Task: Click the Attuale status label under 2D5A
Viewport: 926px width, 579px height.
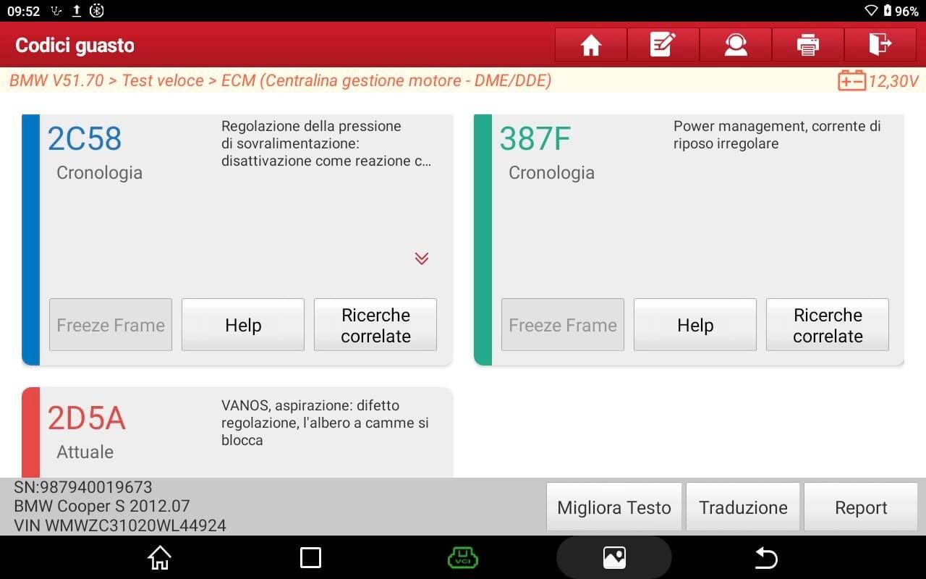Action: point(85,452)
